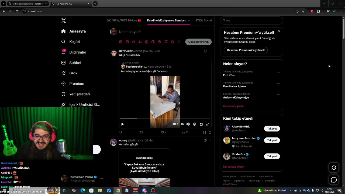This screenshot has width=345, height=194.
Task: Open emoji picker in composer
Action: click(x=147, y=42)
